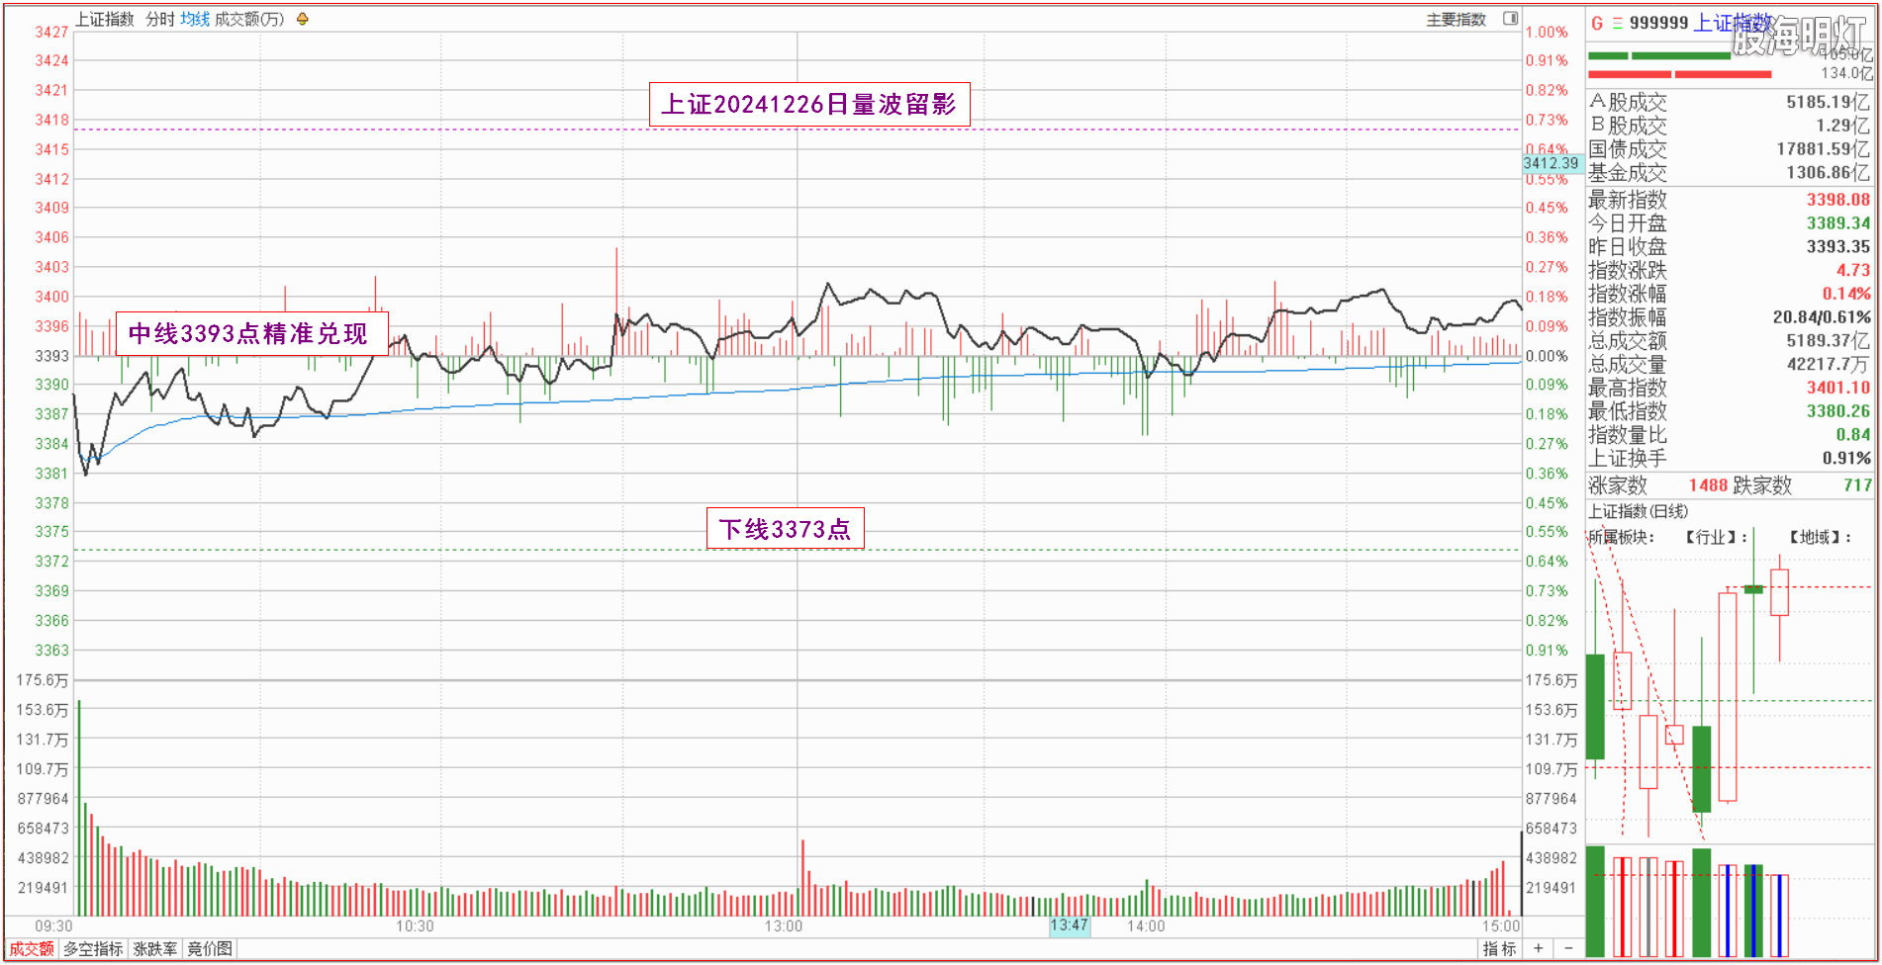Click the 所属板块 label

[1621, 537]
